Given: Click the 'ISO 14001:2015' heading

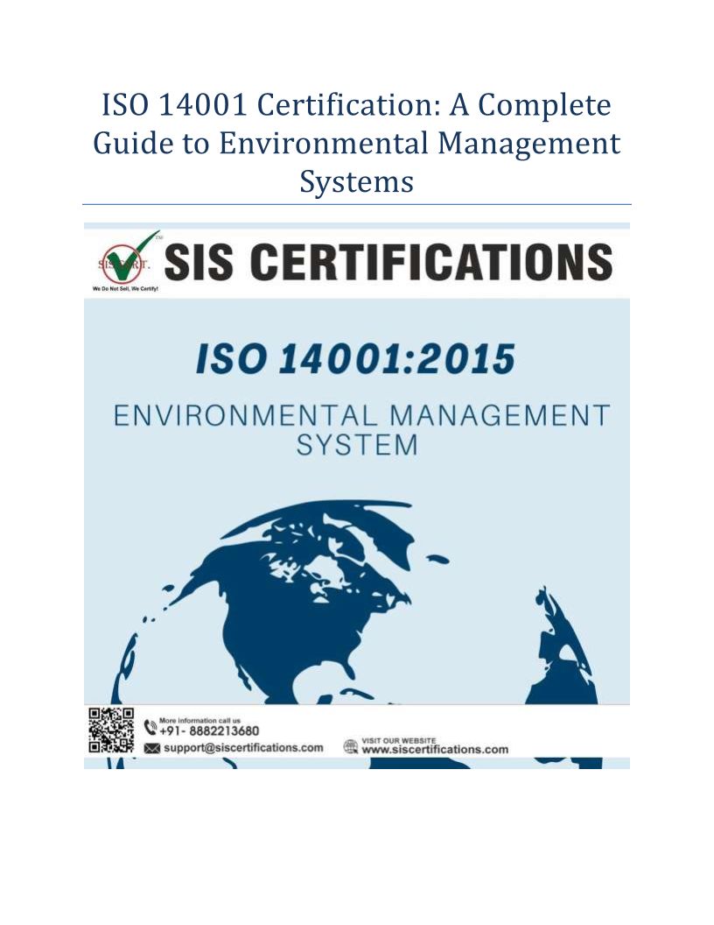Looking at the screenshot, I should (x=356, y=359).
